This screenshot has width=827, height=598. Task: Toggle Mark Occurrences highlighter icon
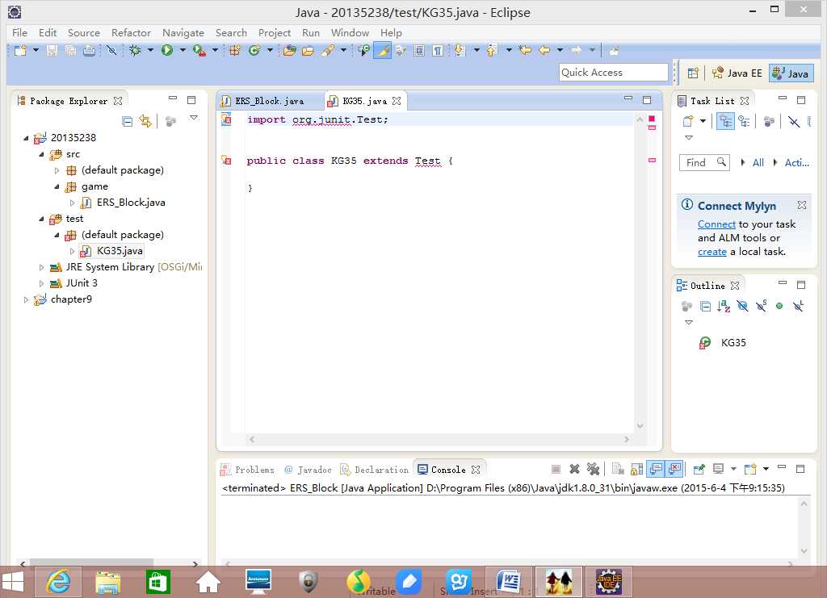(x=382, y=51)
